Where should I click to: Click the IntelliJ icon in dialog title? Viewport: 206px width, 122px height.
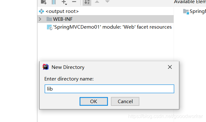pyautogui.click(x=46, y=67)
